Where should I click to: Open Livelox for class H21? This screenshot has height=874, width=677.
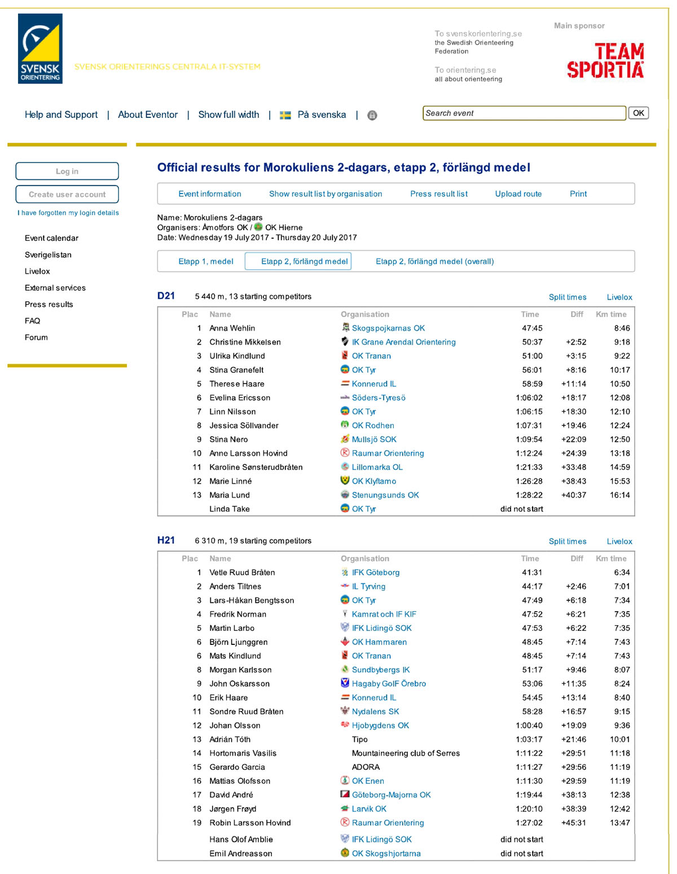point(619,541)
